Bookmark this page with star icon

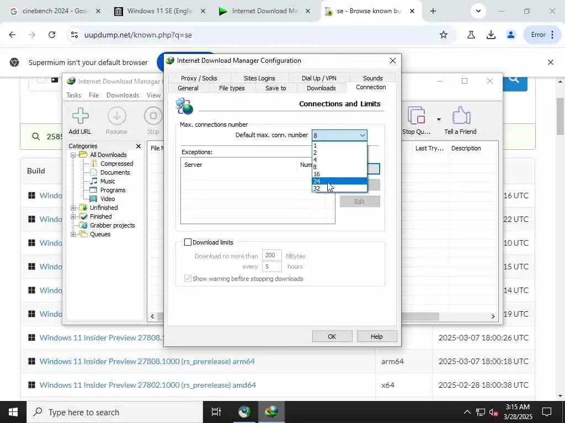coord(444,35)
